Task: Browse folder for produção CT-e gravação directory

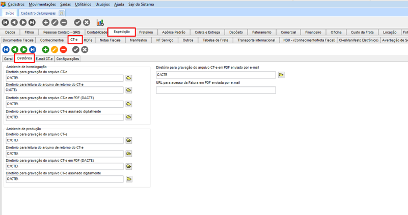Action: point(129,140)
